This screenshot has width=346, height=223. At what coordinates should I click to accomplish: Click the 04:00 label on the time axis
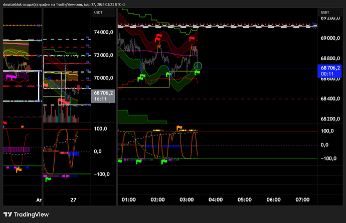pos(215,199)
